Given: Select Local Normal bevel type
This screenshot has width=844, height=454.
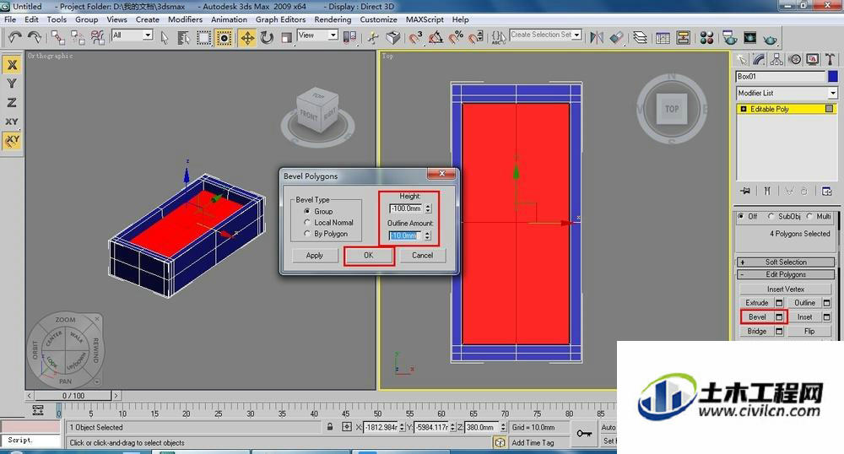Looking at the screenshot, I should pyautogui.click(x=307, y=222).
